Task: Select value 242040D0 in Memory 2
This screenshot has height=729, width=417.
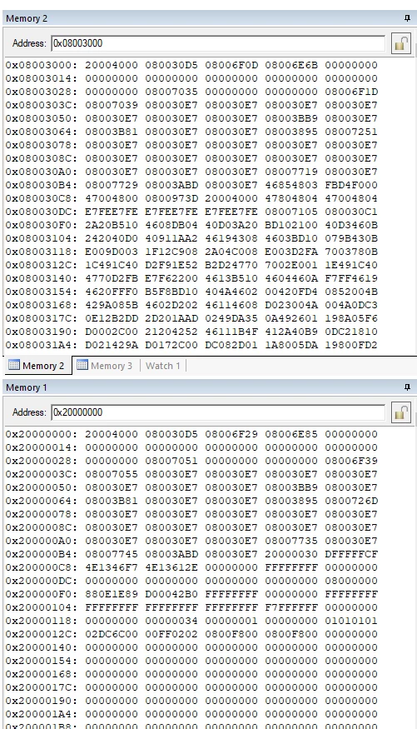Action: point(112,238)
